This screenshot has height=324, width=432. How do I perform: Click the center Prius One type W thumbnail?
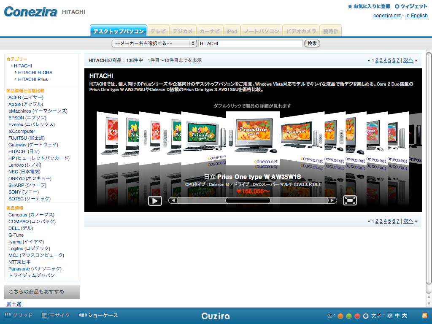coord(253,138)
